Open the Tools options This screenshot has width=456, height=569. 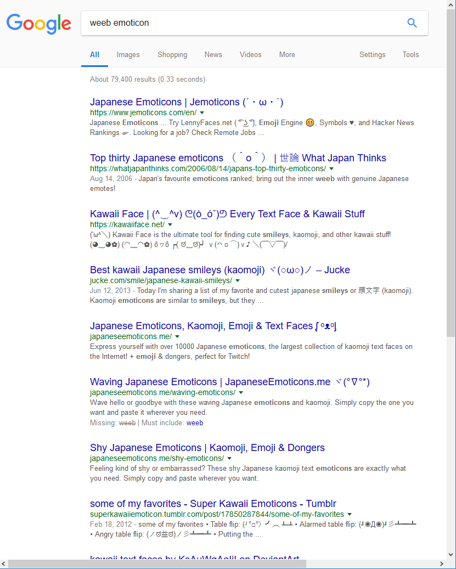click(x=410, y=55)
